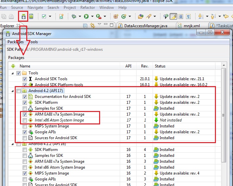Check API 17 MIPS System Image checkbox
Screen dimensions: 233x186
tap(25, 126)
